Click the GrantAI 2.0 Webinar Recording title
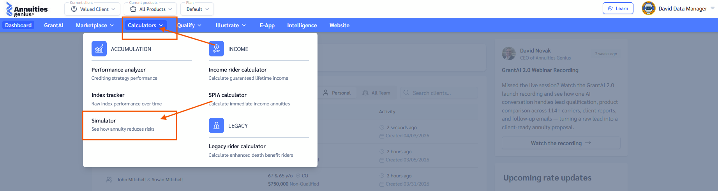Viewport: 718px width, 191px height. [540, 70]
